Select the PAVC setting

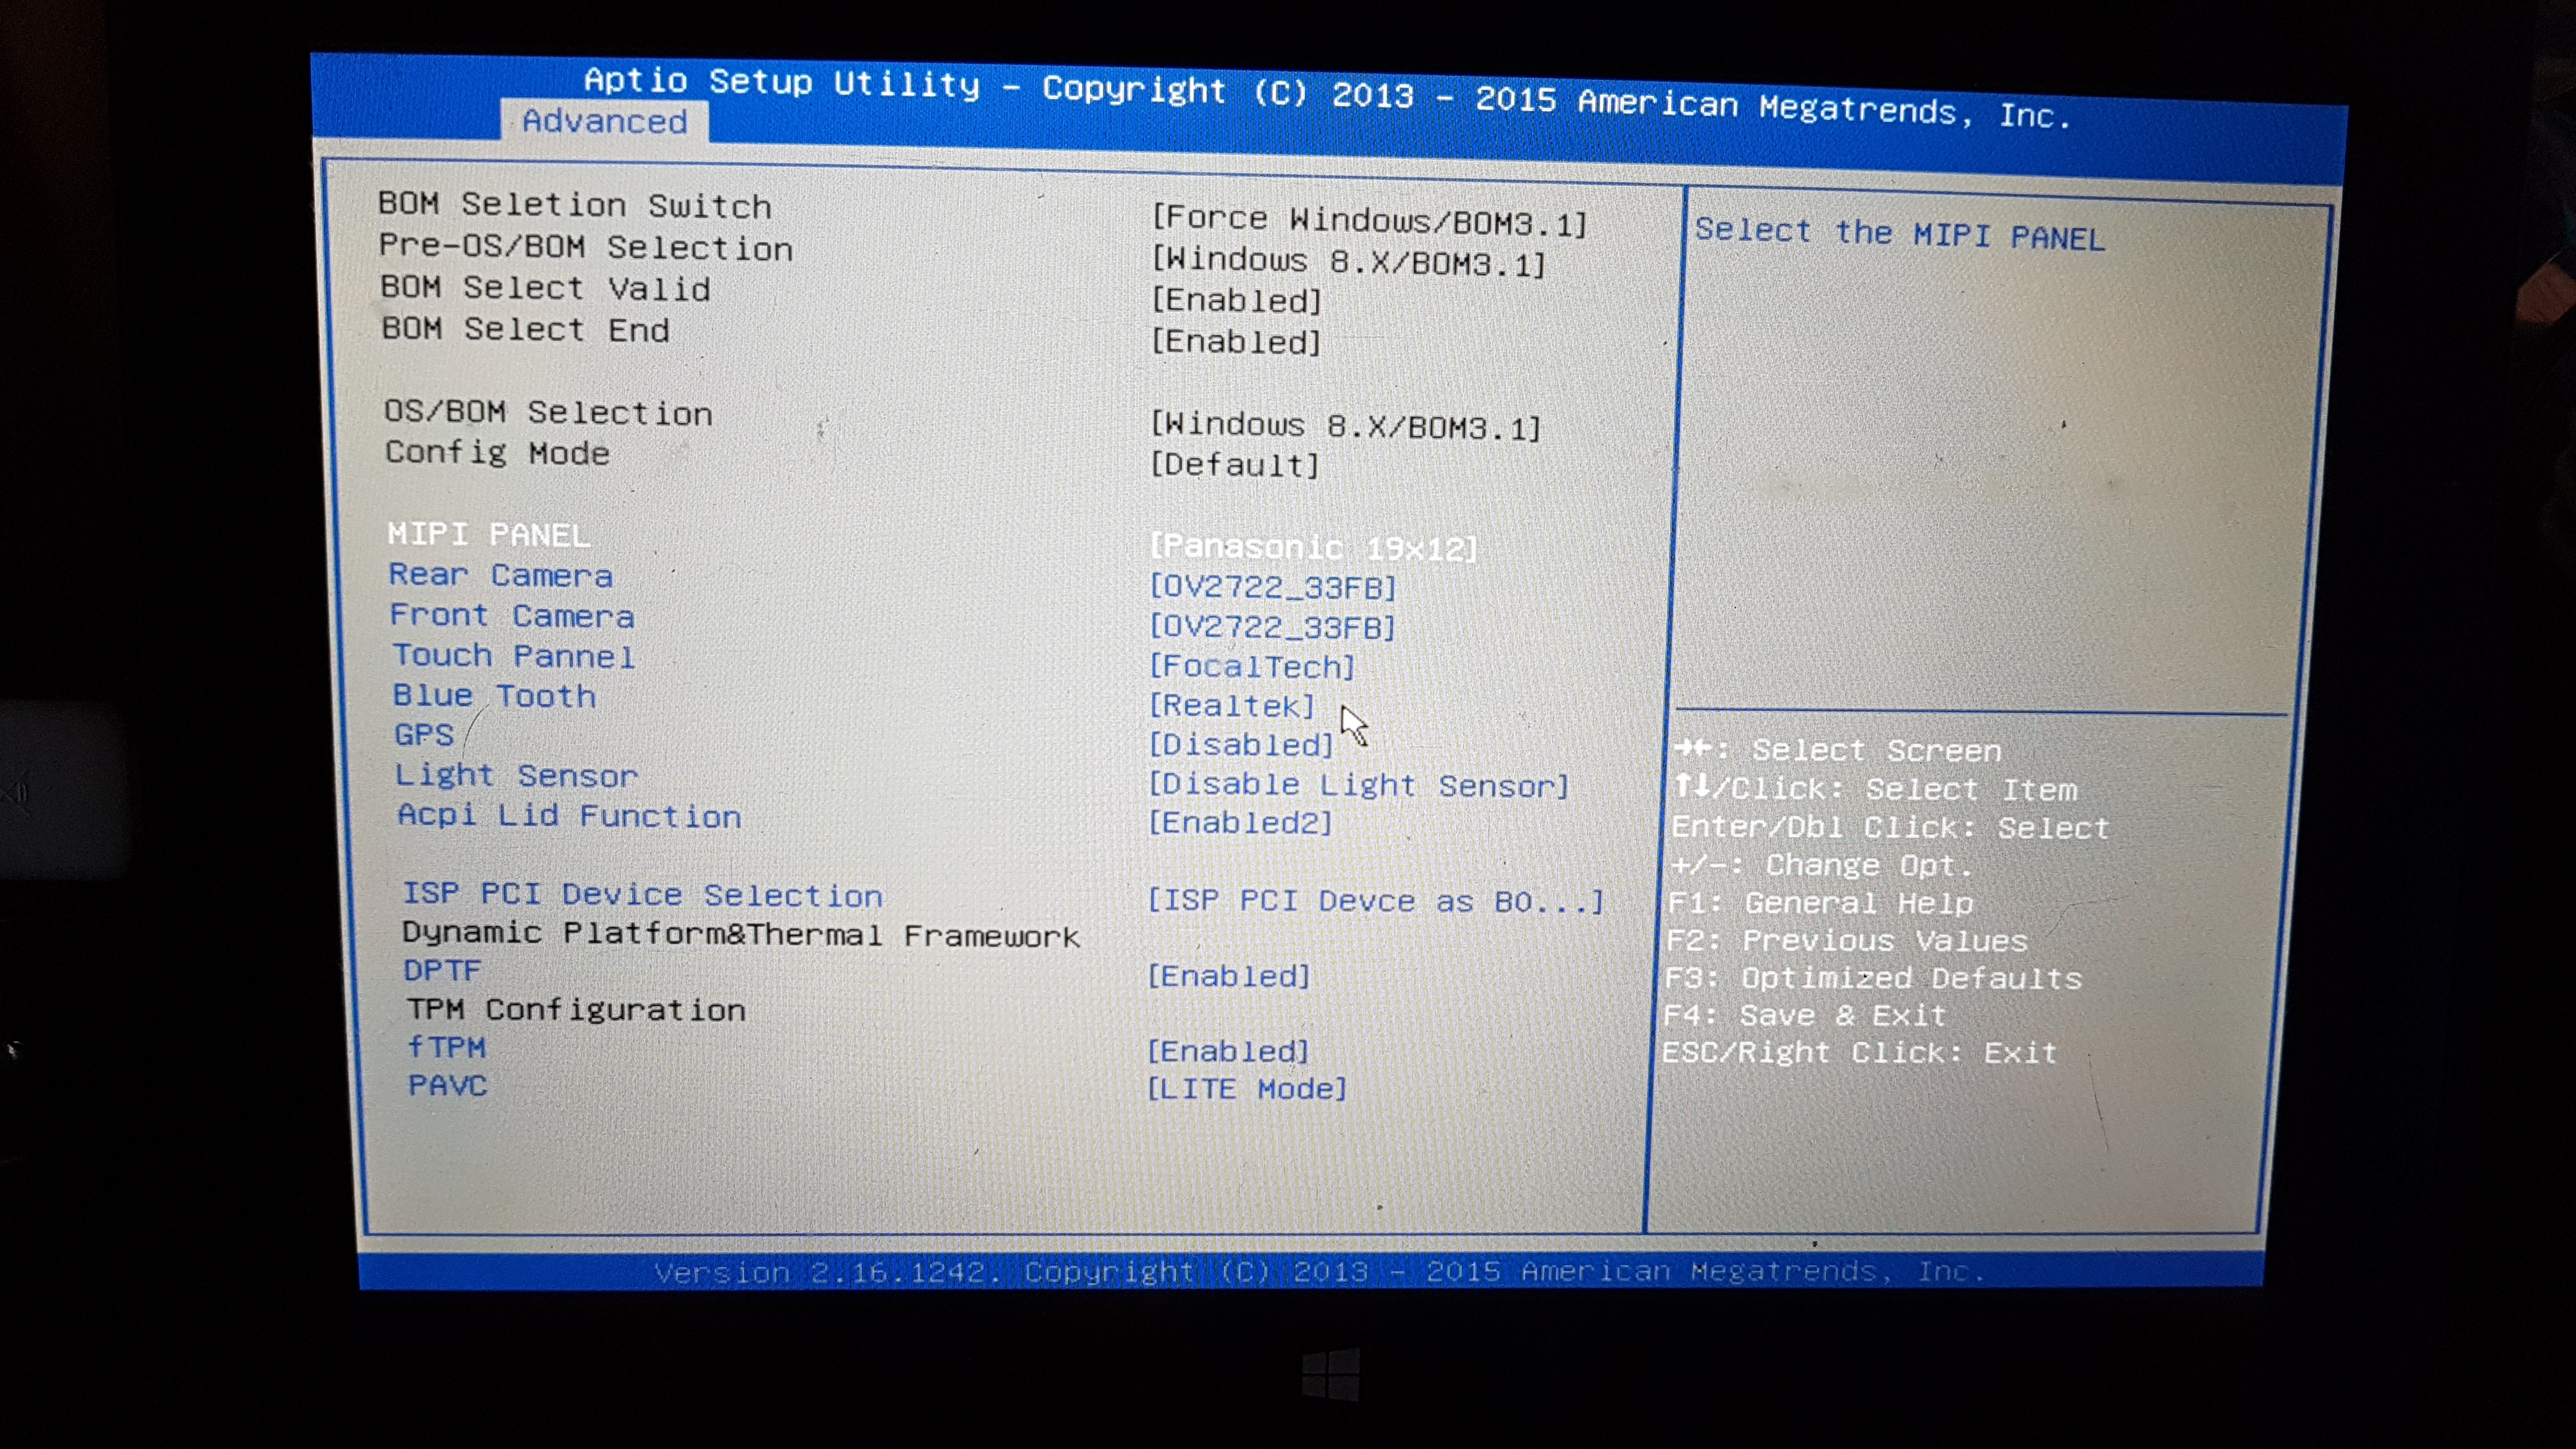pyautogui.click(x=448, y=1086)
